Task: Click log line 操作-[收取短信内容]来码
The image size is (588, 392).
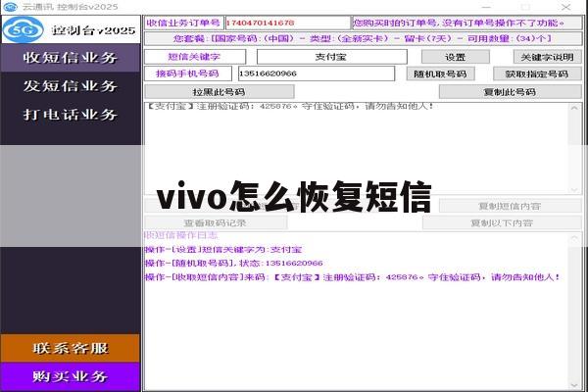Action: 353,277
